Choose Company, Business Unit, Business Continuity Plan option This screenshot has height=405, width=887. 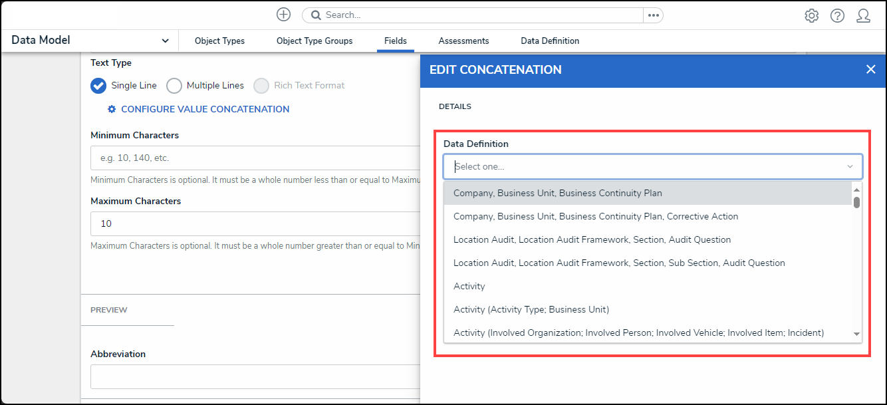pos(557,194)
